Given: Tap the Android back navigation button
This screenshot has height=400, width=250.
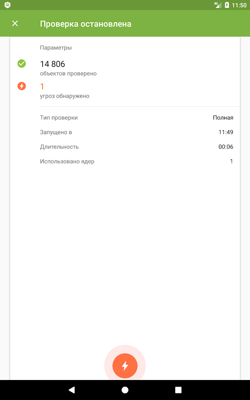Looking at the screenshot, I should tap(72, 389).
